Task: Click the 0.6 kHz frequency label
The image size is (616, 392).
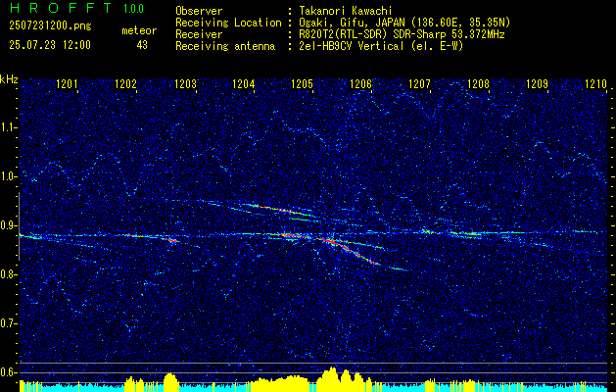Action: coord(8,372)
